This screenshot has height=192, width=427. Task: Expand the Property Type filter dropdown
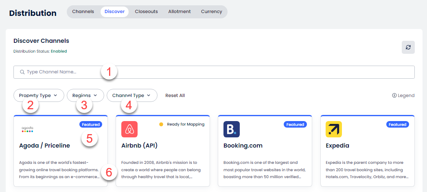(39, 95)
